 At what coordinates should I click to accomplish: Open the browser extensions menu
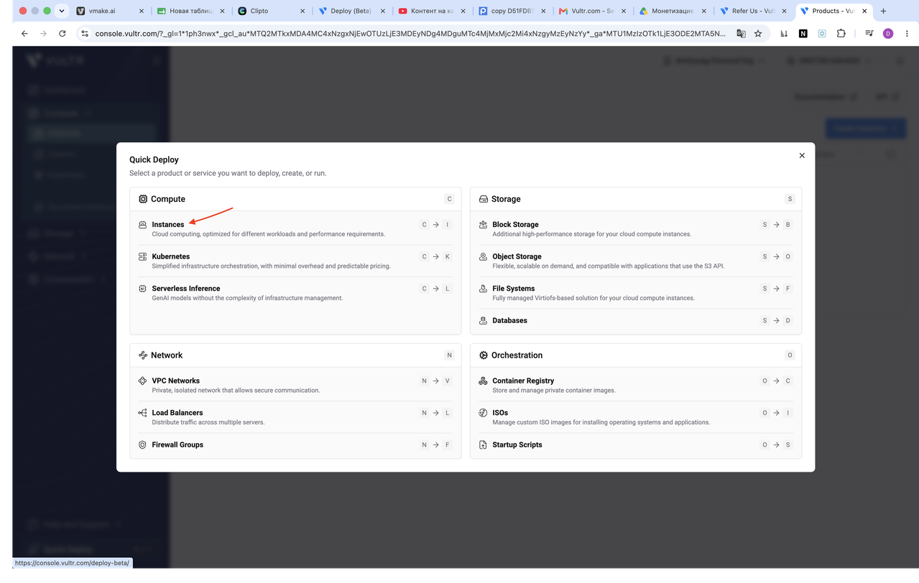coord(841,33)
